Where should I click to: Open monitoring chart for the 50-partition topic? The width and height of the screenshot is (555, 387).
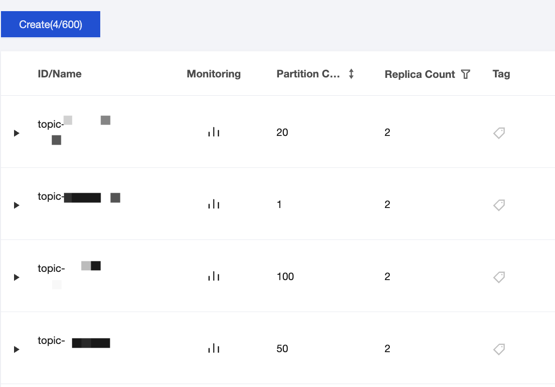pyautogui.click(x=214, y=349)
